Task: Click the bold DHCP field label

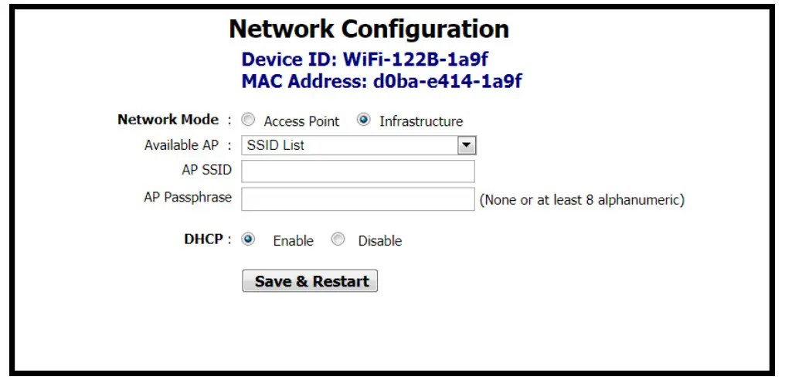Action: (x=203, y=239)
